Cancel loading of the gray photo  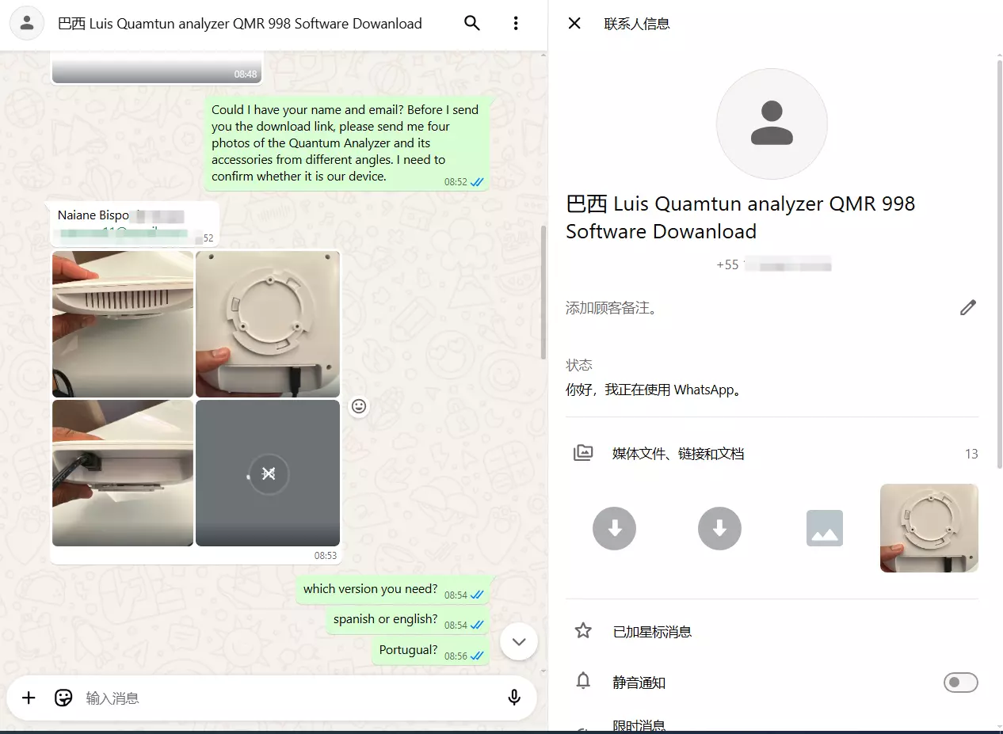click(x=269, y=473)
